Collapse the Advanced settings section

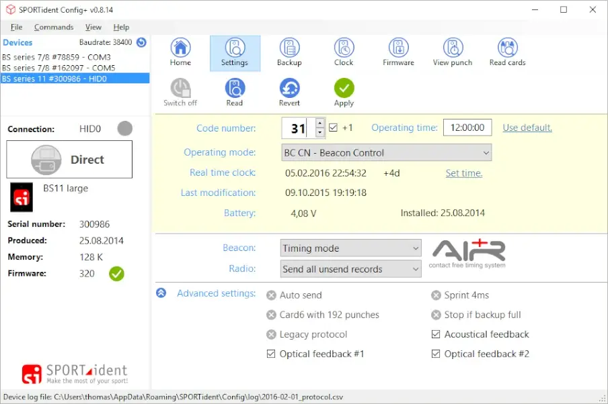(x=161, y=293)
